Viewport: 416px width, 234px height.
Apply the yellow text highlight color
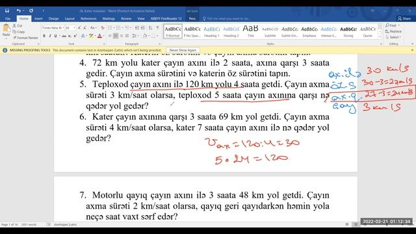pyautogui.click(x=91, y=36)
